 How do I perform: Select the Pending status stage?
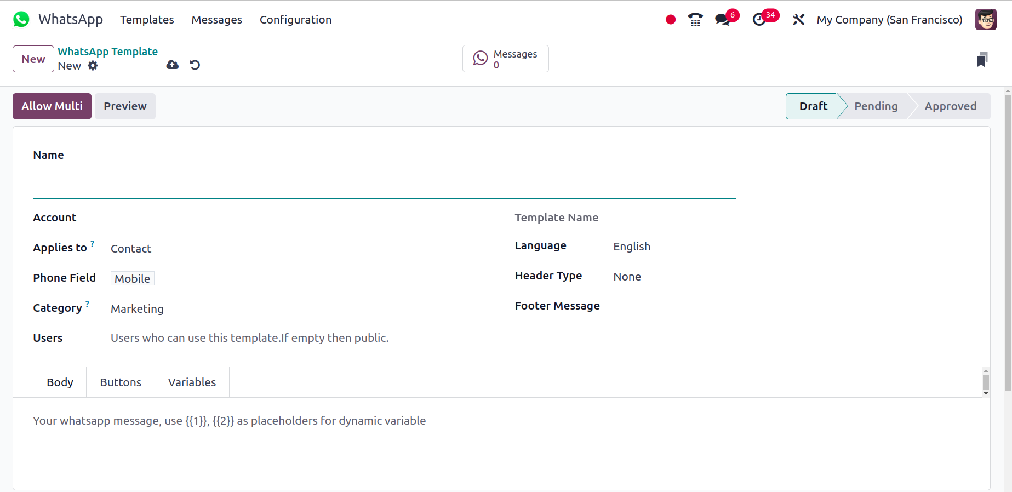pyautogui.click(x=876, y=106)
